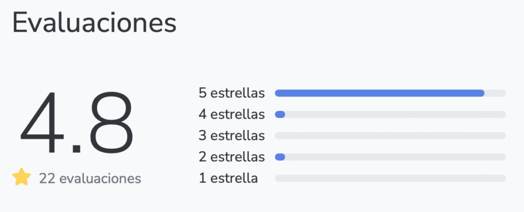Click the empty 3-star rating bar
The width and height of the screenshot is (524, 212).
(390, 136)
